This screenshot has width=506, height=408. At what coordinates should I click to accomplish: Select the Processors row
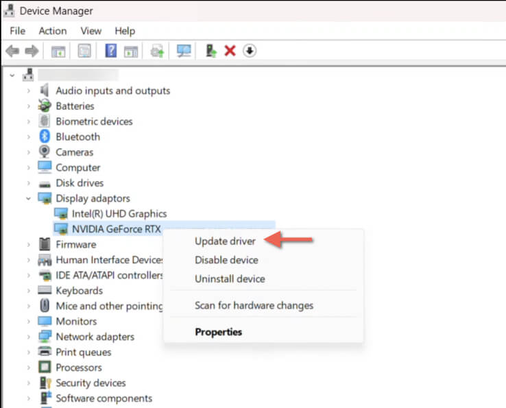(79, 368)
